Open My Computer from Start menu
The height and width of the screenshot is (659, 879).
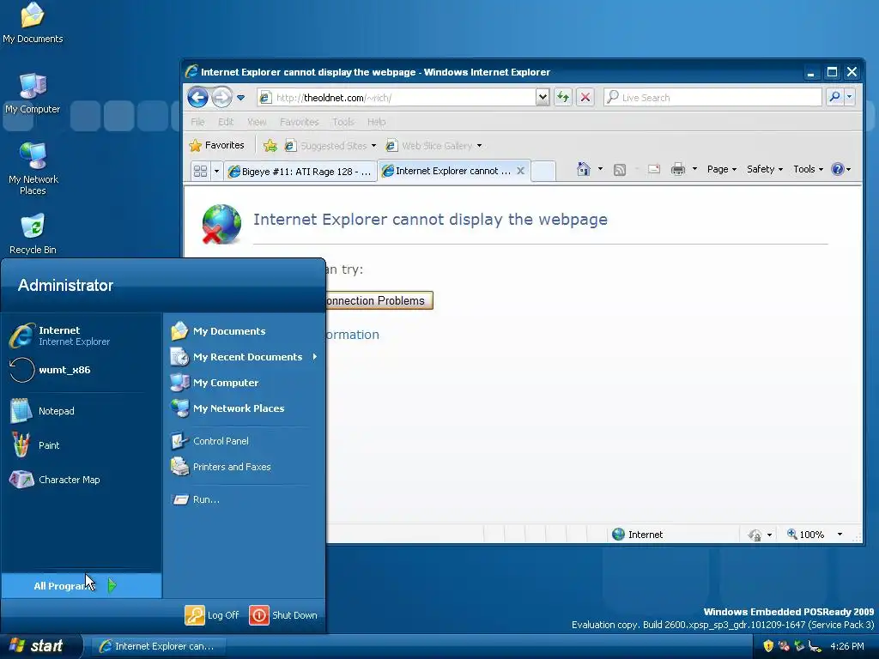coord(244,383)
